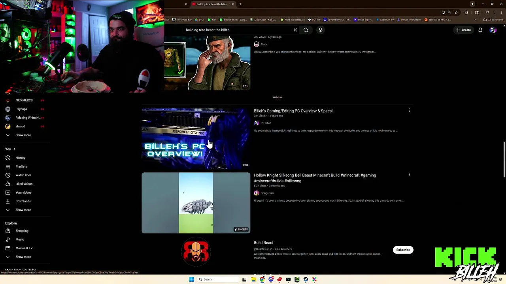506x284 pixels.
Task: Open the Build Beast channel avatar
Action: coord(196,251)
